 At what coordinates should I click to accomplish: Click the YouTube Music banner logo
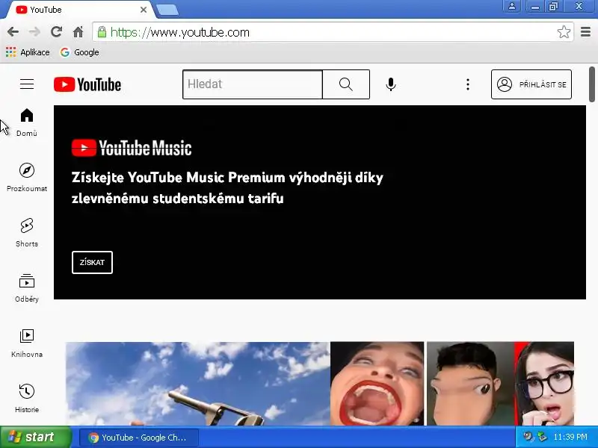click(132, 148)
